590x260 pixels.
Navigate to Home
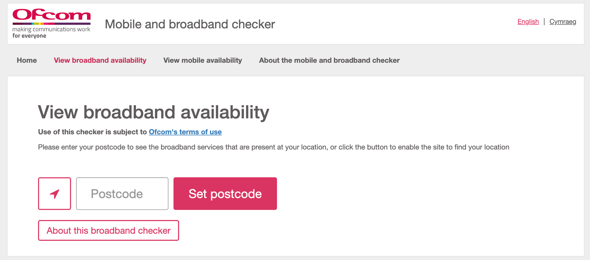pyautogui.click(x=27, y=60)
